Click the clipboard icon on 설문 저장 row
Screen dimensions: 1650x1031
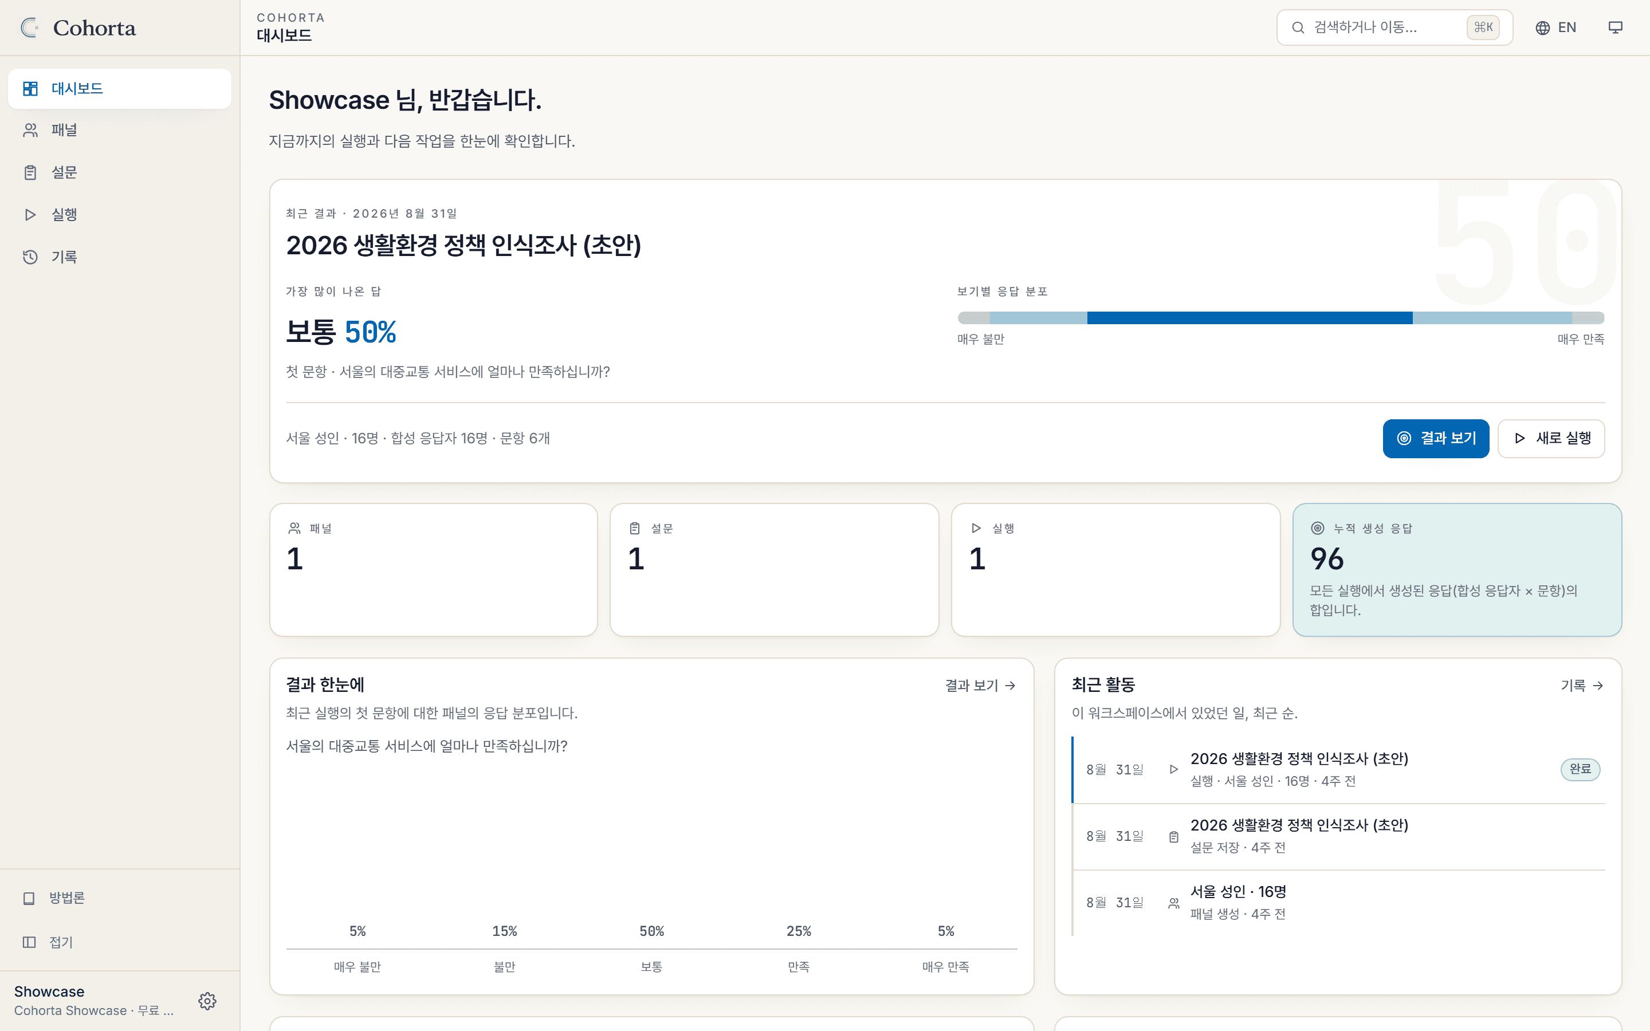(x=1173, y=837)
